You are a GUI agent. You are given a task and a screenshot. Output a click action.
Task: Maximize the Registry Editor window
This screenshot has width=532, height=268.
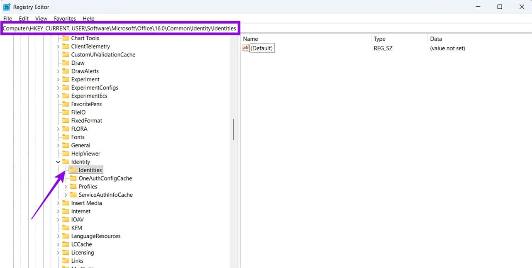click(x=500, y=7)
